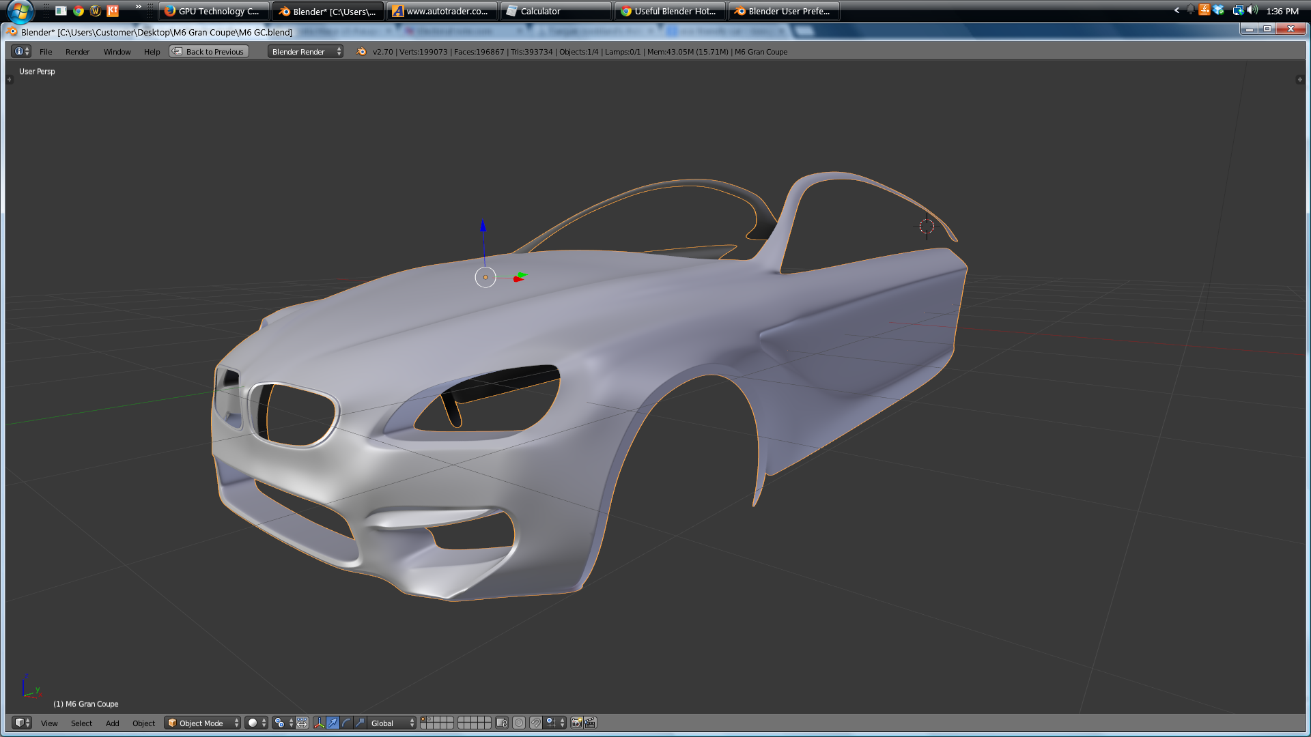Image resolution: width=1311 pixels, height=737 pixels.
Task: Switch to the Blender taskbar window
Action: [x=328, y=11]
